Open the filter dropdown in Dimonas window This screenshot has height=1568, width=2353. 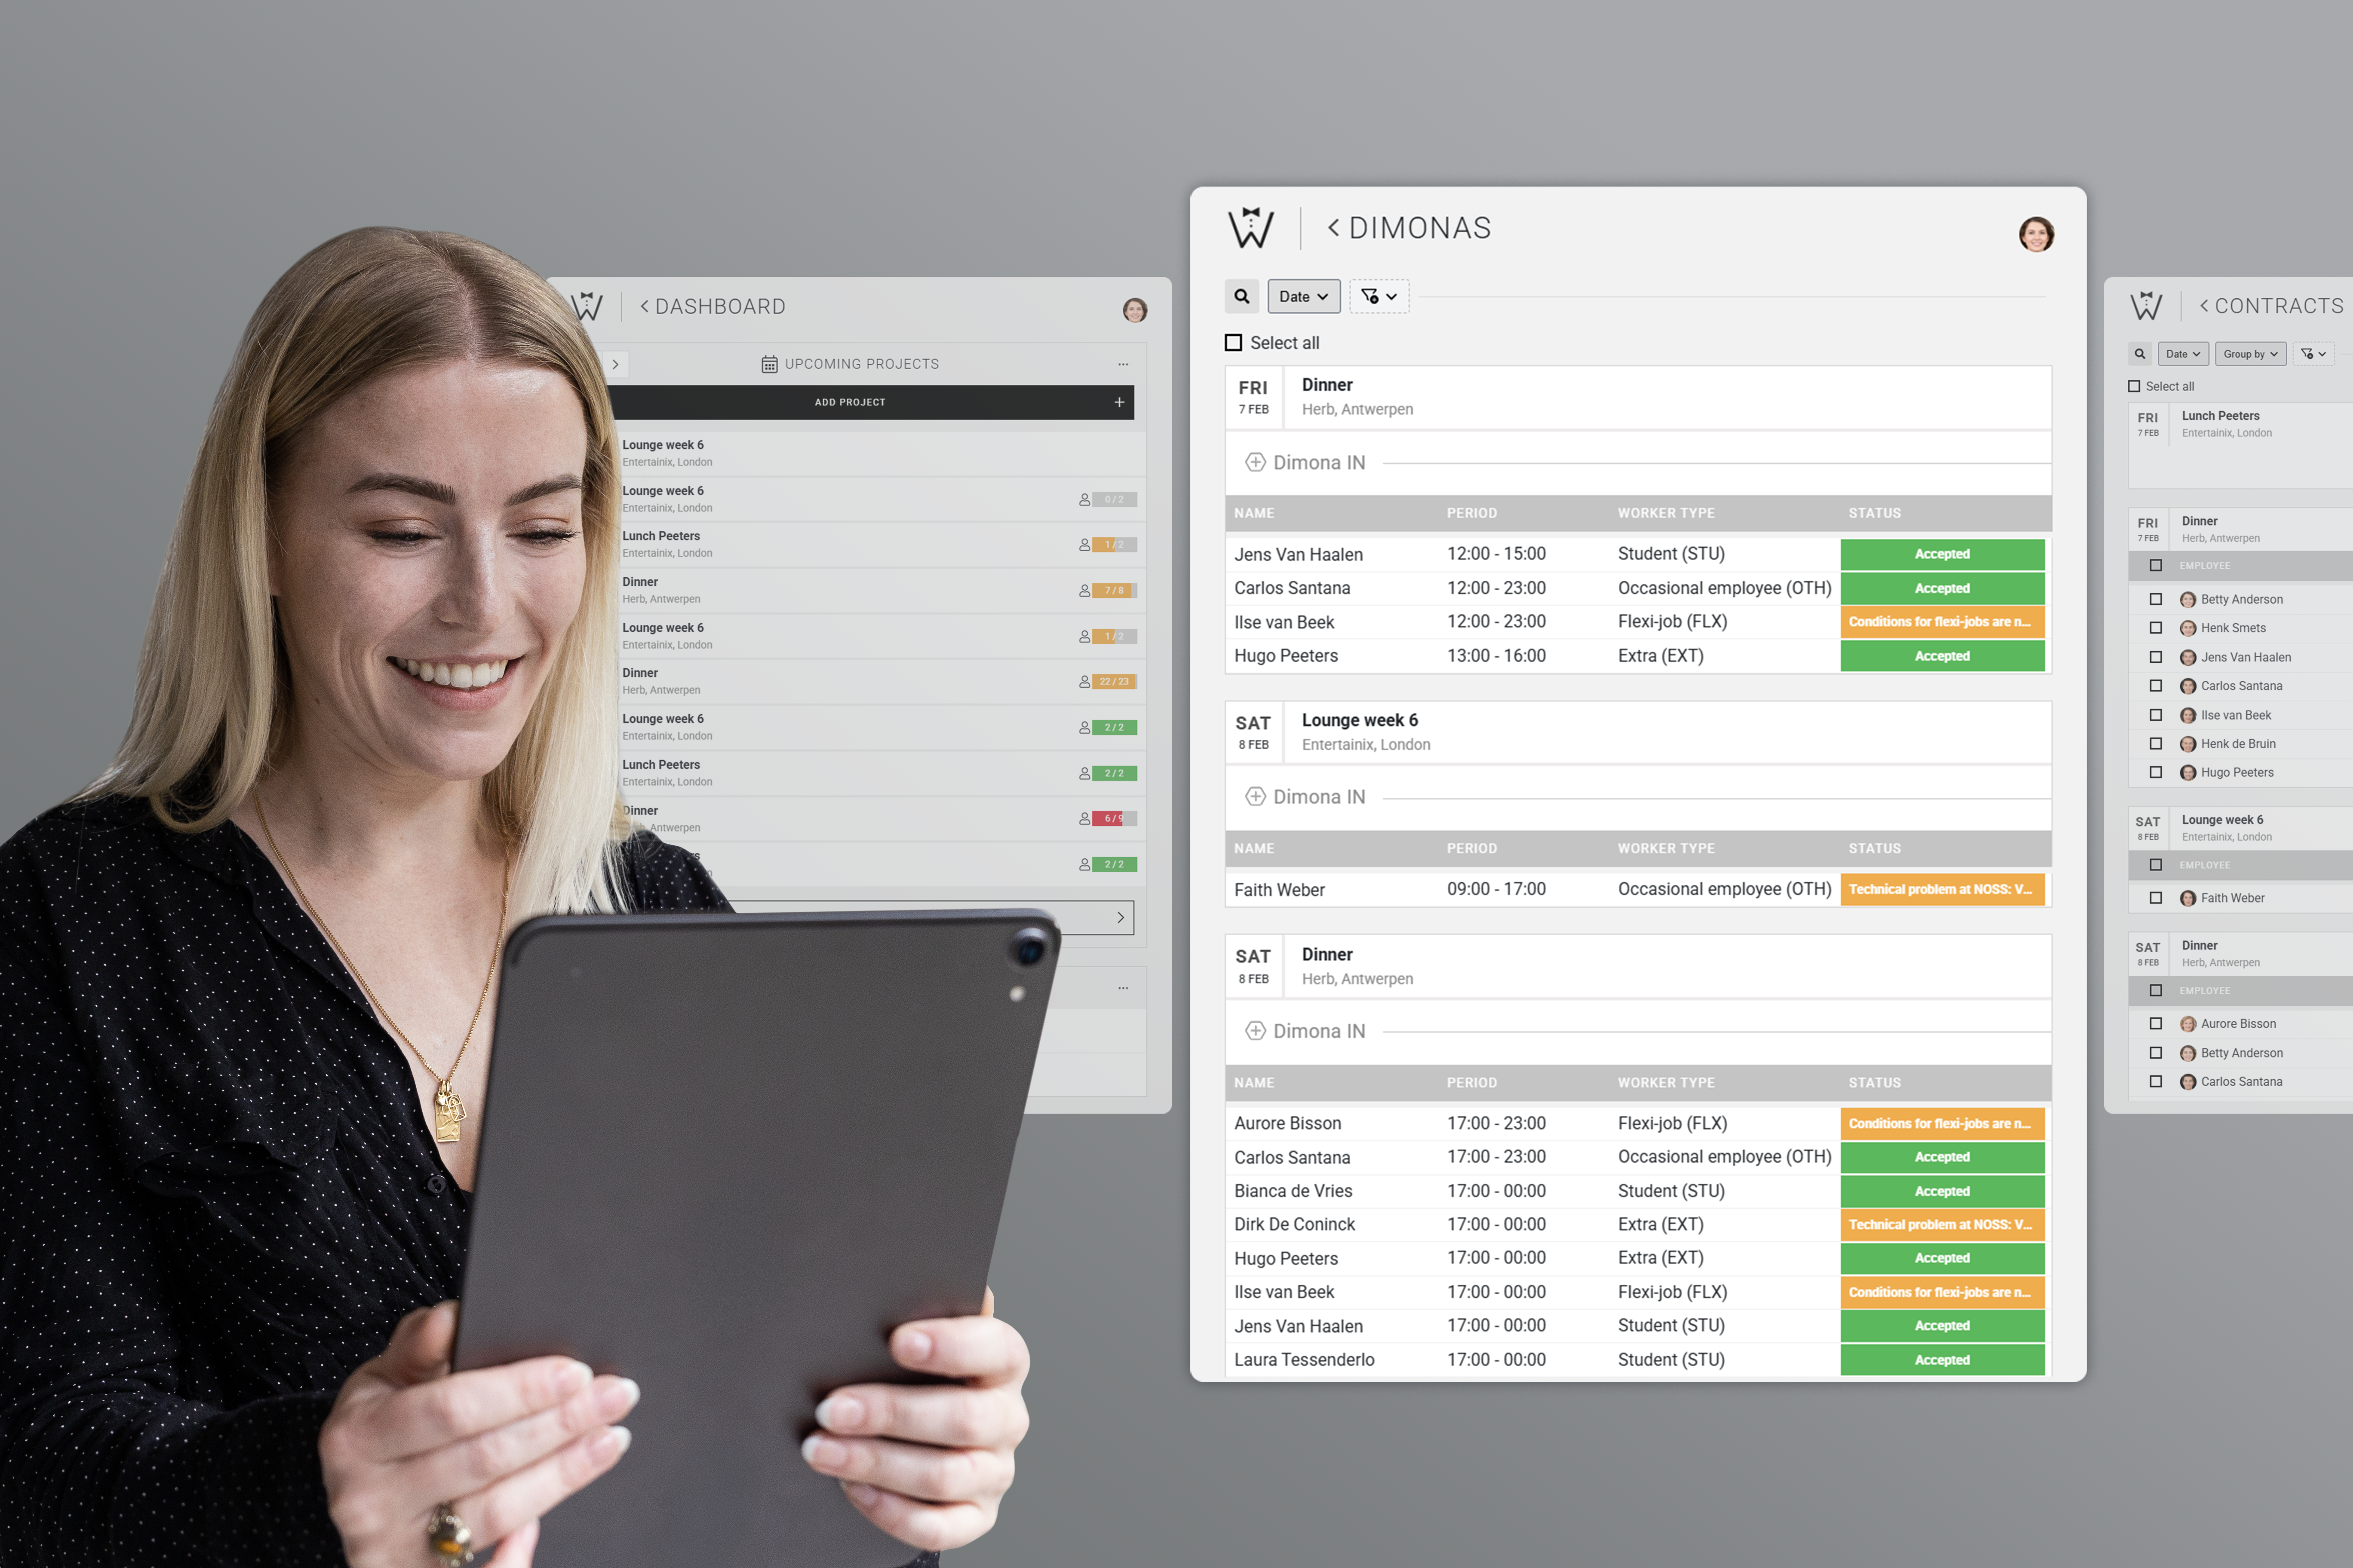[x=1379, y=296]
